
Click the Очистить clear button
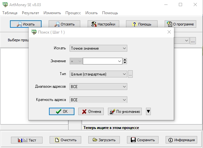65,140
